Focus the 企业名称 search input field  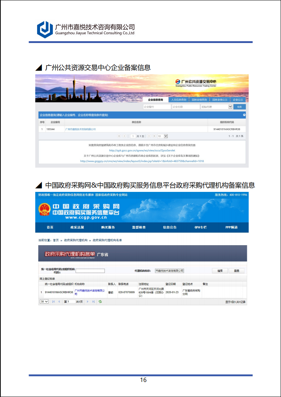click(186, 107)
